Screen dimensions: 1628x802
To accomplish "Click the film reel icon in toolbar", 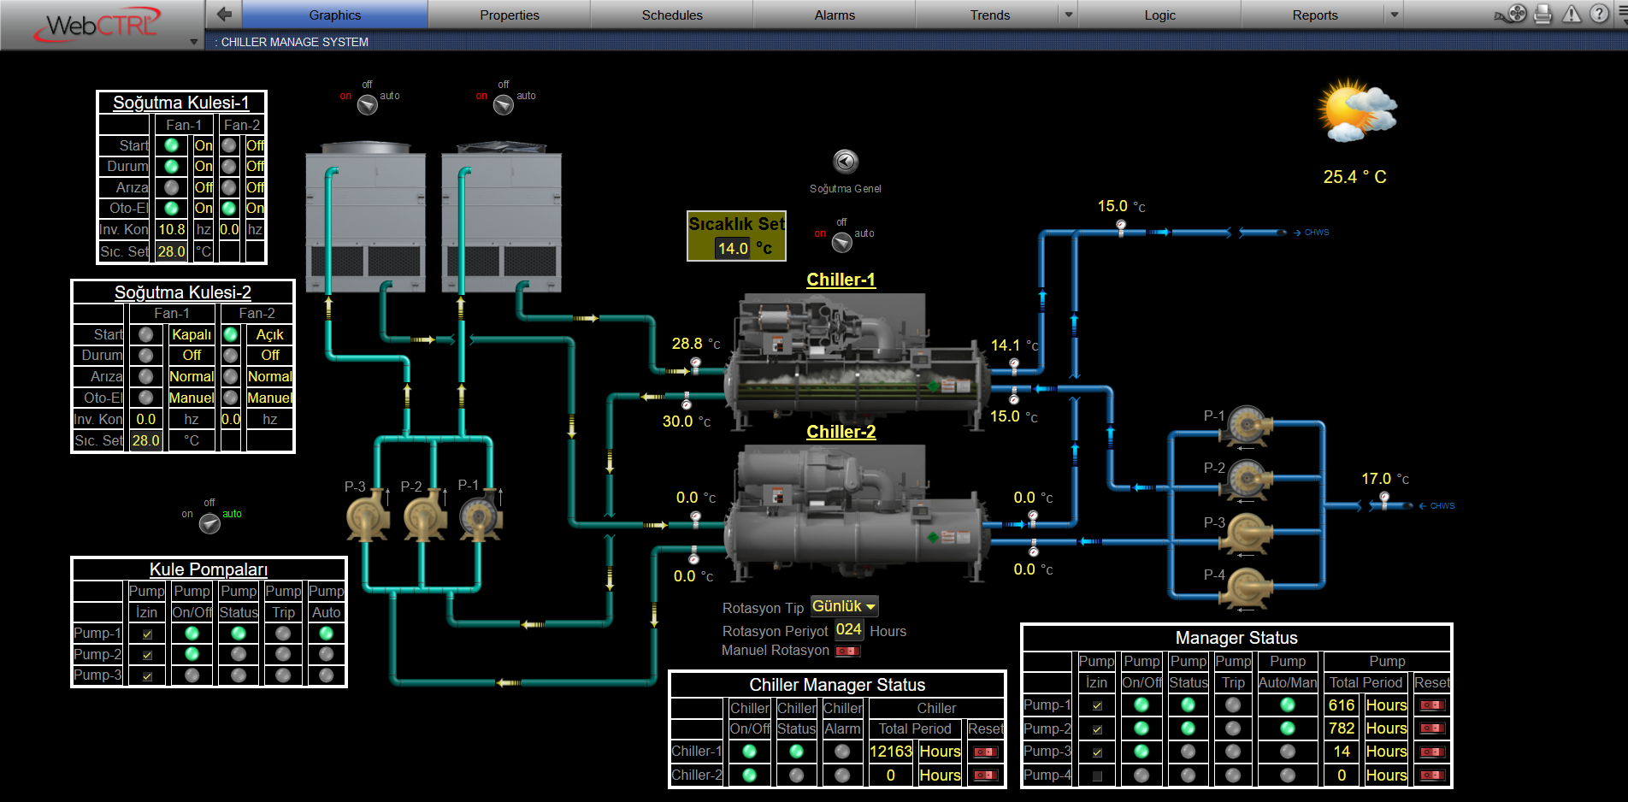I will (1516, 15).
